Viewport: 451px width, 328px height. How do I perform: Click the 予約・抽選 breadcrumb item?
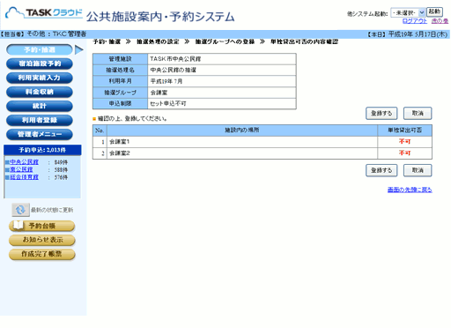pyautogui.click(x=107, y=41)
